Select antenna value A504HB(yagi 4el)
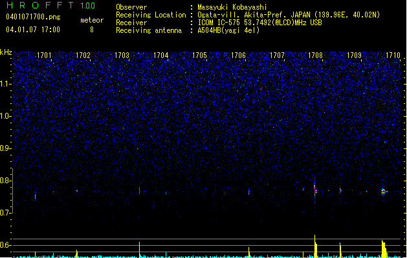Screen dimensions: 407x258 pos(228,30)
